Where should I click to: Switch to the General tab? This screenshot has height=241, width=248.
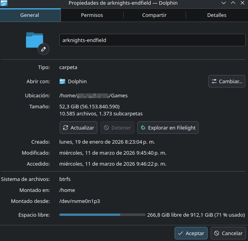pyautogui.click(x=30, y=15)
